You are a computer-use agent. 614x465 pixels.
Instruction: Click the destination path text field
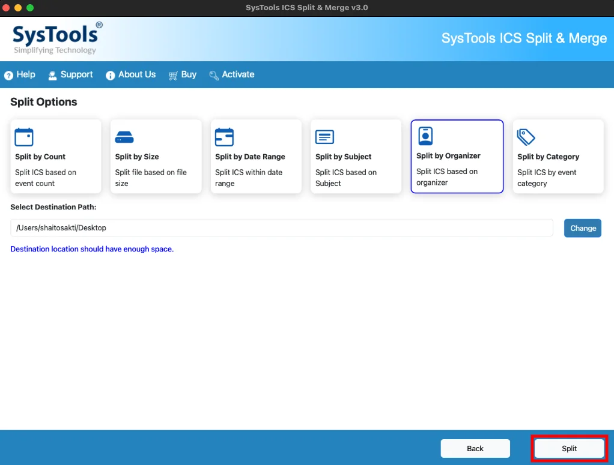[x=282, y=227]
